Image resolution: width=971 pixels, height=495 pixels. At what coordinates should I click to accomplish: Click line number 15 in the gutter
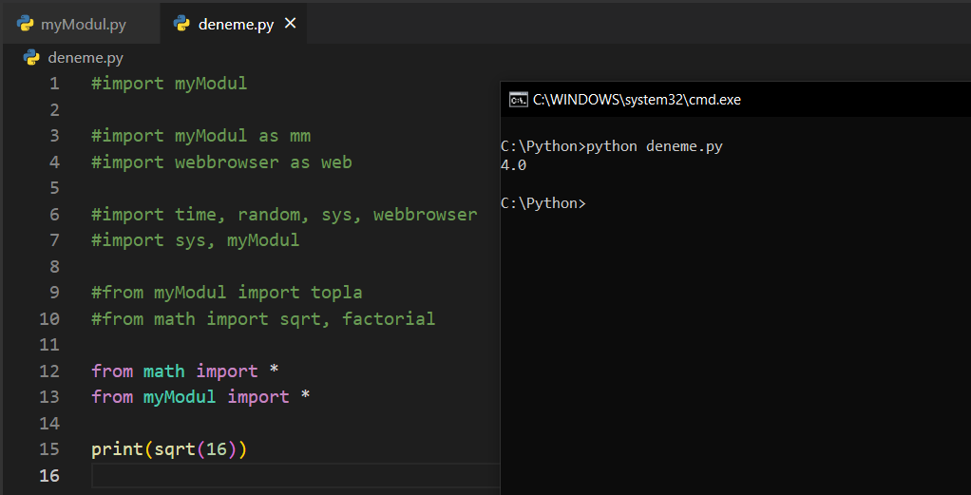tap(49, 448)
